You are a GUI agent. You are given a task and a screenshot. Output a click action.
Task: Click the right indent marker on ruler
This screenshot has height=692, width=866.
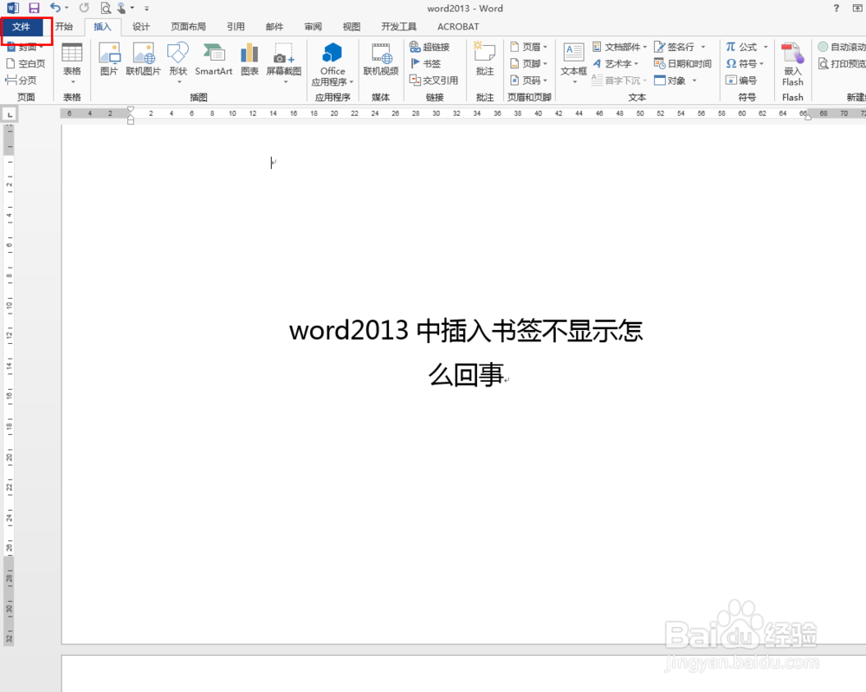tap(807, 116)
